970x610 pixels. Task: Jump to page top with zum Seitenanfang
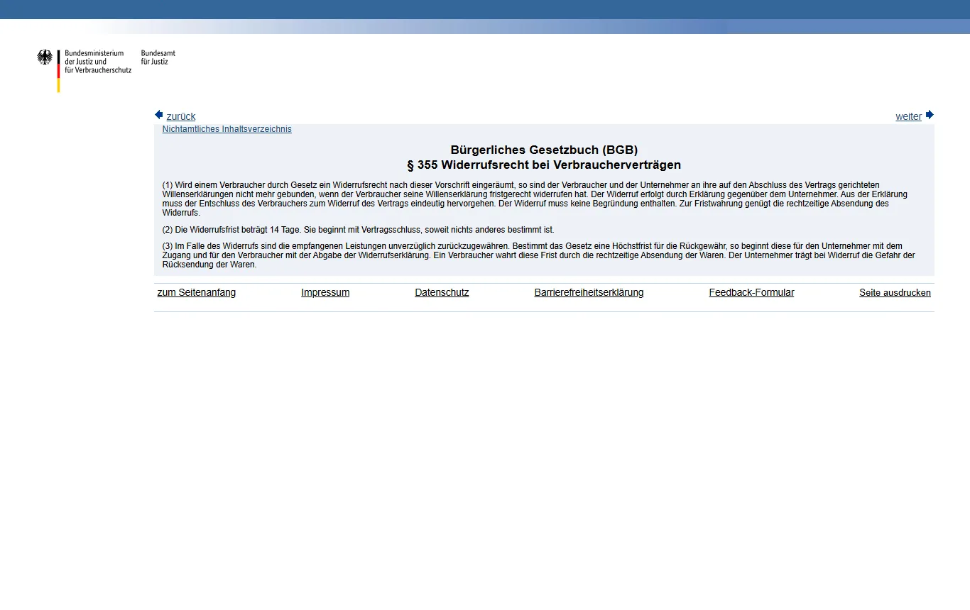(197, 292)
